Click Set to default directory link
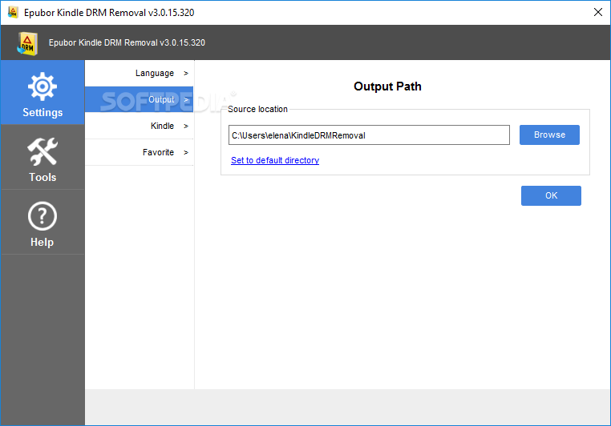The width and height of the screenshot is (611, 426). pos(275,160)
